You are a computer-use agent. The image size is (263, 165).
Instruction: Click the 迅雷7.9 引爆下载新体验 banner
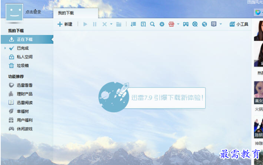pos(152,98)
